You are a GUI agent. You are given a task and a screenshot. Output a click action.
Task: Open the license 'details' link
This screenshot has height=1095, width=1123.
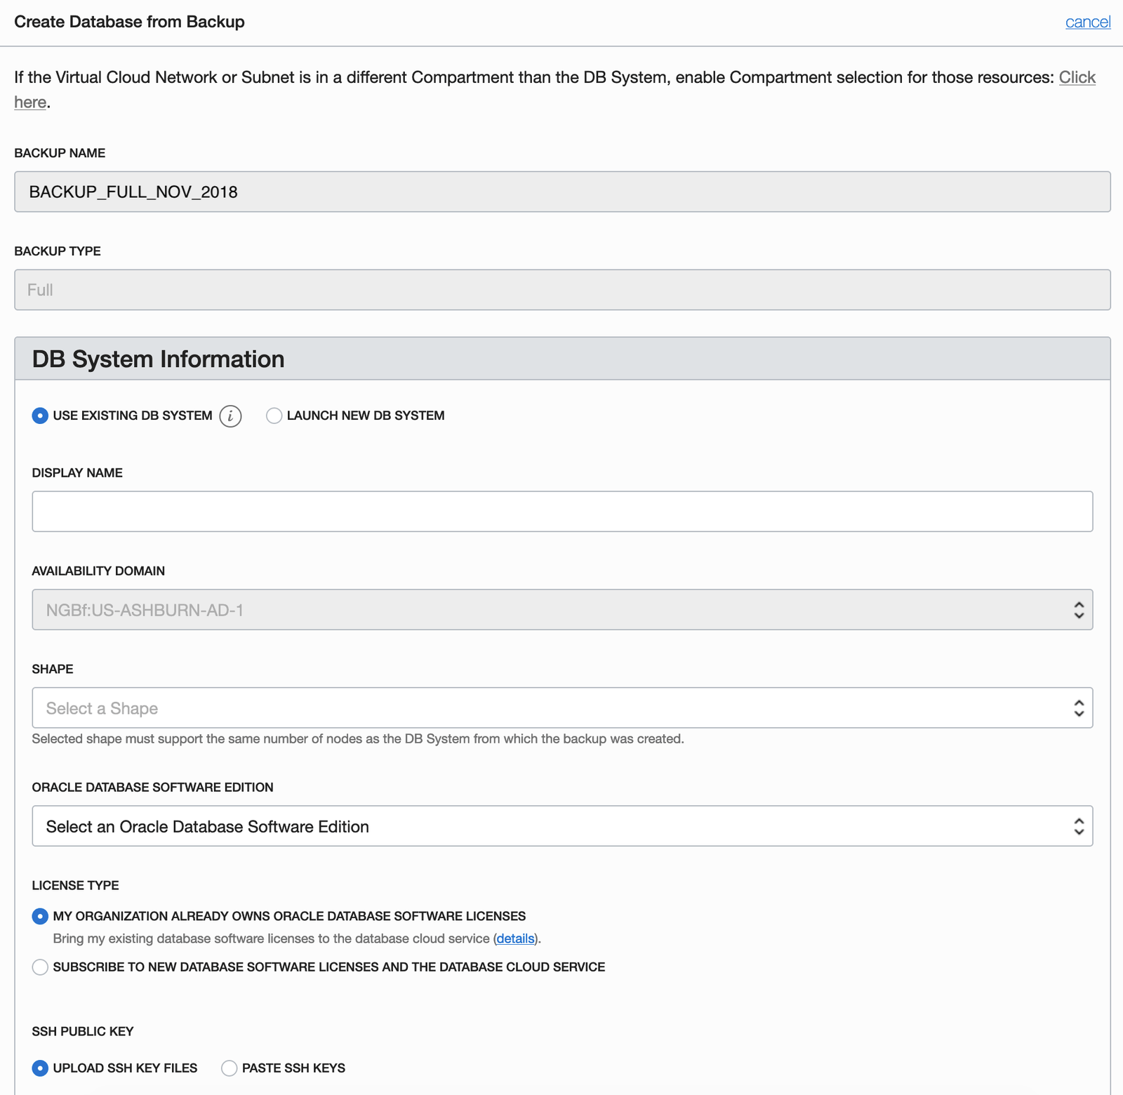(515, 939)
